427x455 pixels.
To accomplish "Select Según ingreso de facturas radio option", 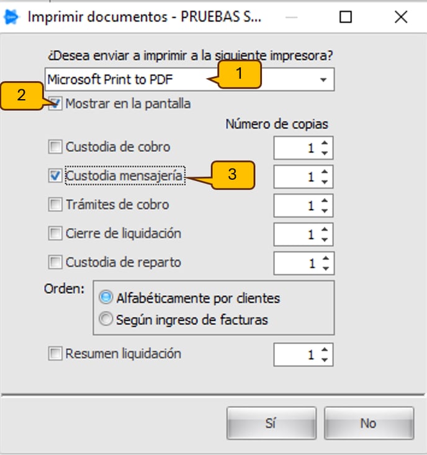I will click(106, 319).
